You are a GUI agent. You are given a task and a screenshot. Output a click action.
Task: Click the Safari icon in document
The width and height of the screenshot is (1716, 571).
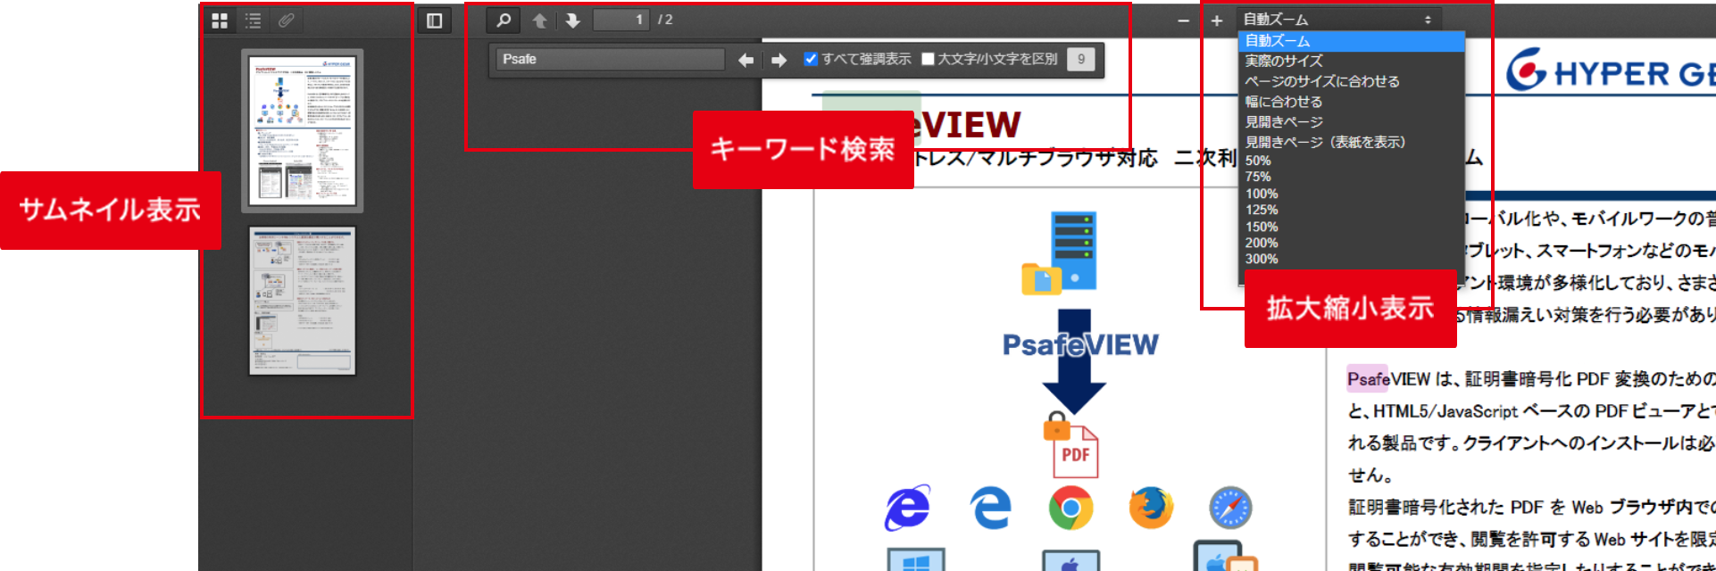[x=1230, y=508]
